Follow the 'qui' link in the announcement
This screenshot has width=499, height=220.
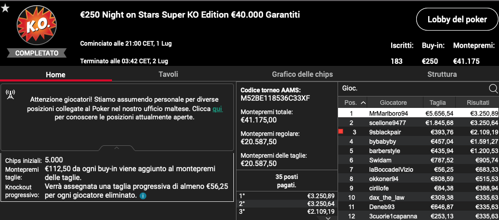pos(217,109)
